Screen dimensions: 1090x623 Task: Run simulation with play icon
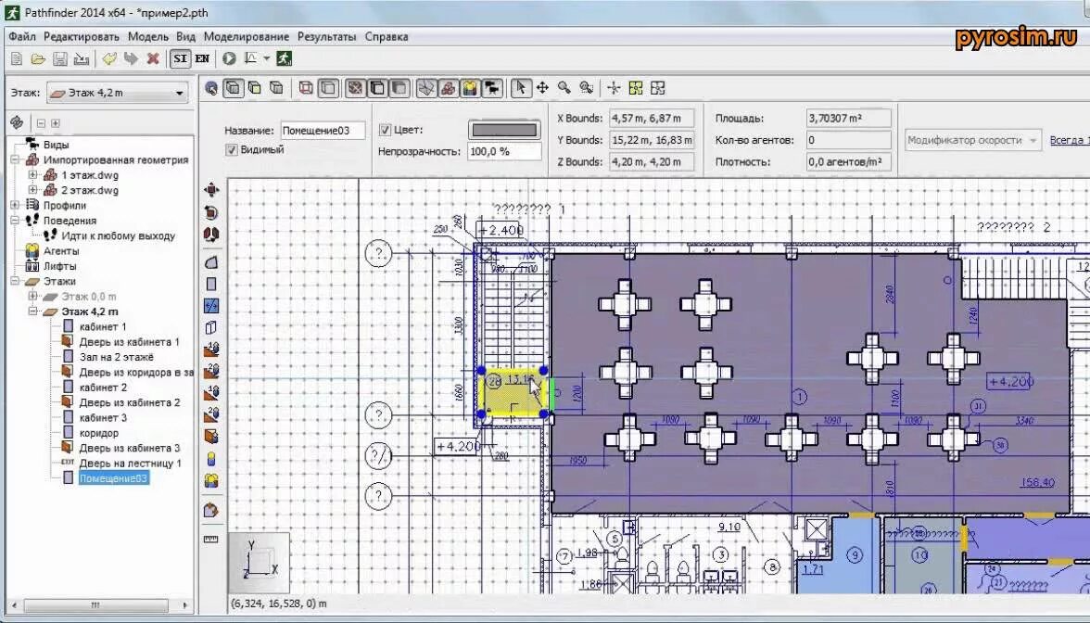(x=230, y=59)
